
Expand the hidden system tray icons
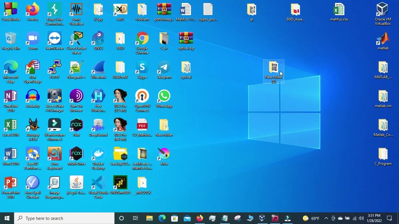pos(326,218)
